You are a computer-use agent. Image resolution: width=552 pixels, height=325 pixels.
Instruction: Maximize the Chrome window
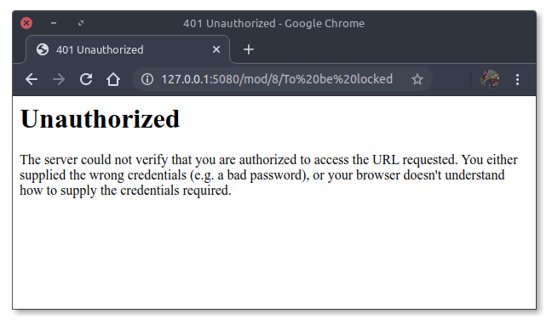(x=81, y=23)
